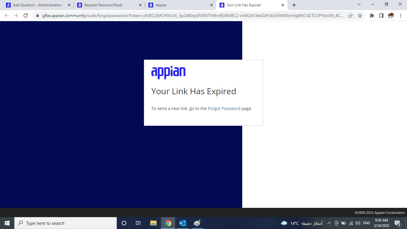Close the Appian browser tab
Screen dimensions: 407x229
[x=212, y=5]
